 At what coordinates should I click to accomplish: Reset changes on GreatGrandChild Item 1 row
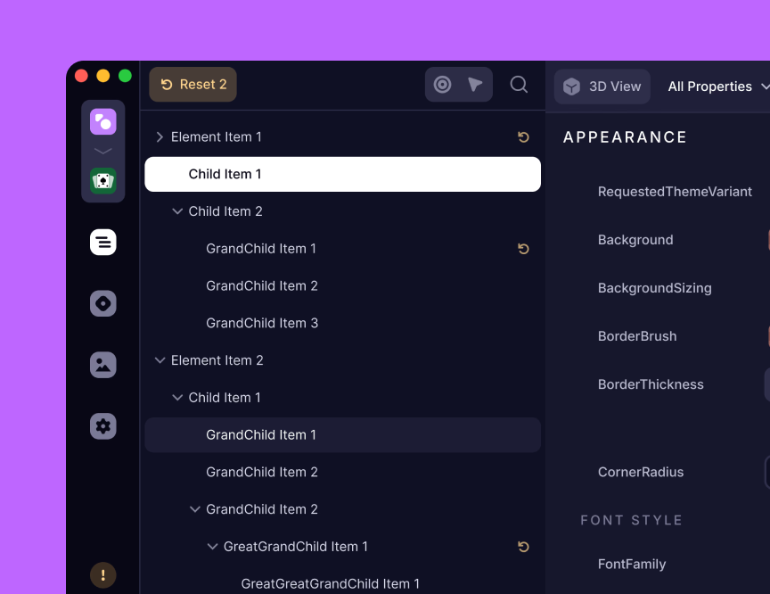tap(523, 547)
